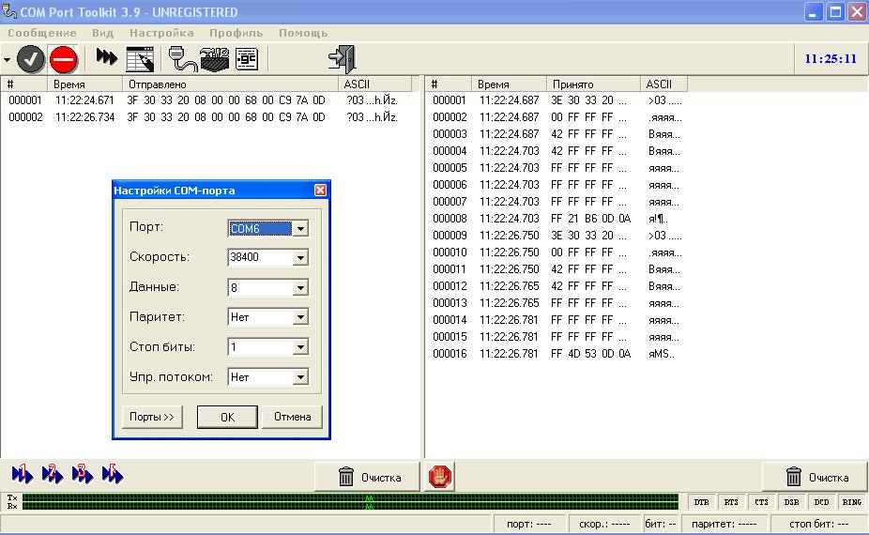Click the serial cable port settings icon

182,59
